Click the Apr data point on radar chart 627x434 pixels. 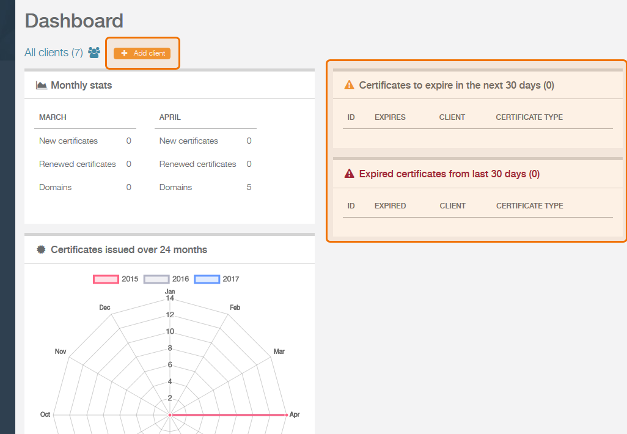click(x=287, y=415)
